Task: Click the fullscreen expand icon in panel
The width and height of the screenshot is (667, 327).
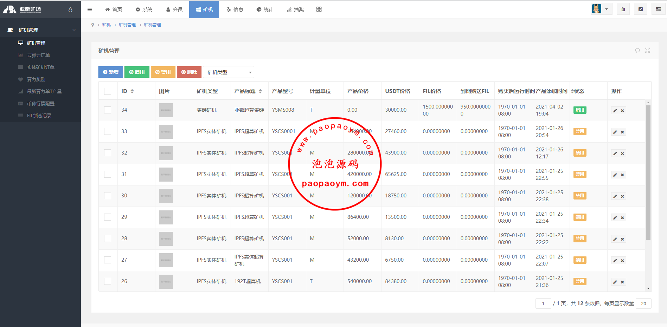Action: click(x=647, y=50)
